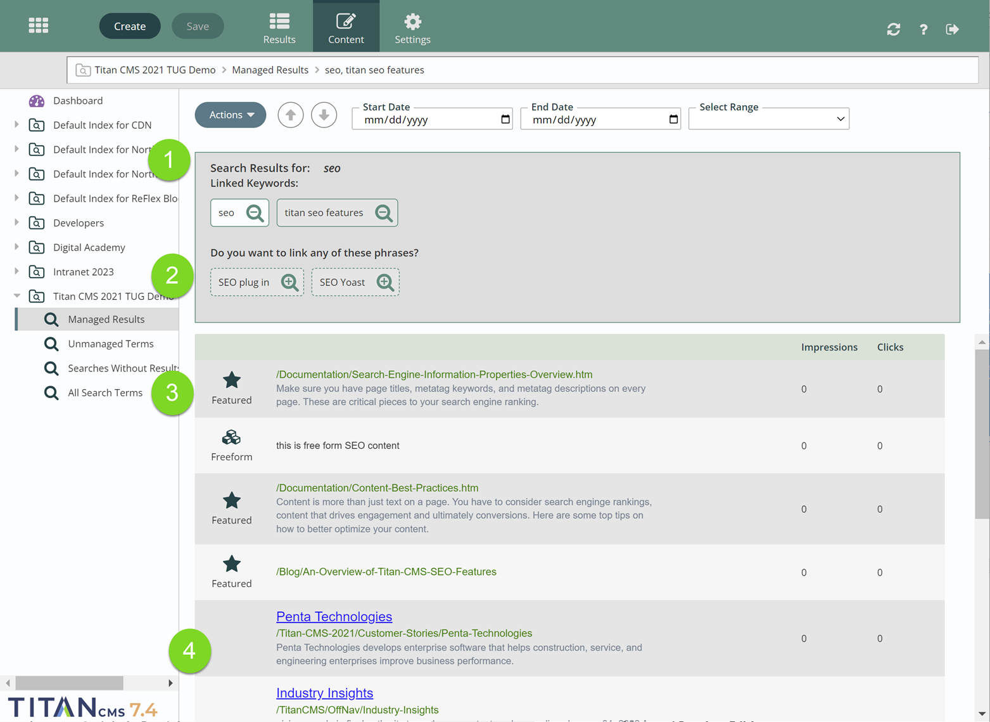990x722 pixels.
Task: Open the Actions dropdown menu
Action: pos(231,115)
